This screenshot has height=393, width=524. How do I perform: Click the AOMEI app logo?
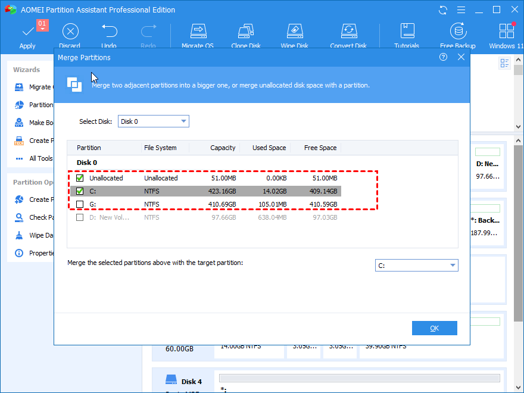[x=10, y=10]
